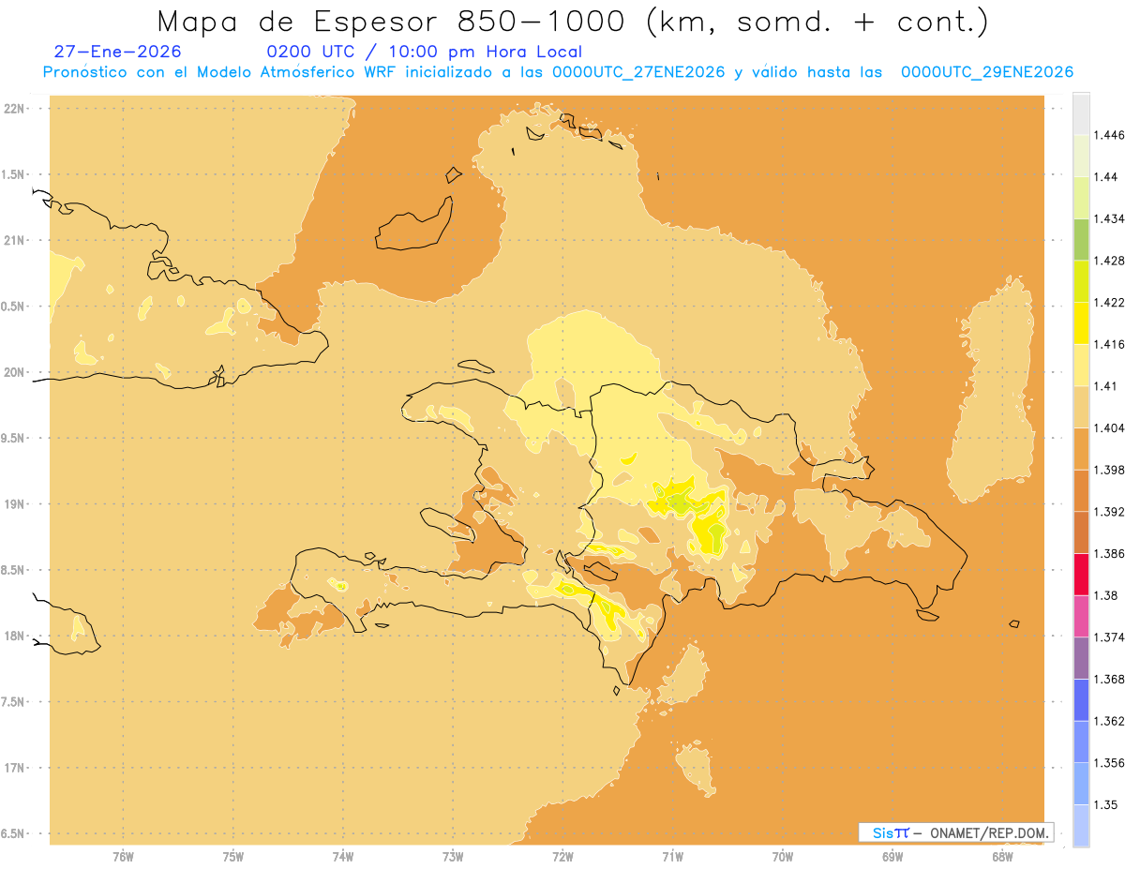Click the 1.356 legend value
This screenshot has height=869, width=1125.
click(1110, 763)
